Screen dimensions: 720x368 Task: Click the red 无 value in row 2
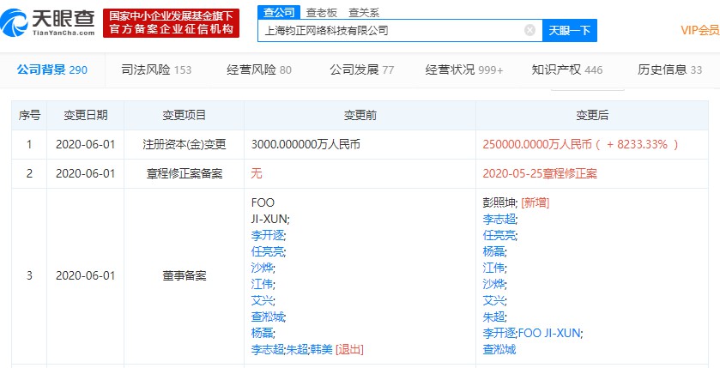(x=257, y=174)
